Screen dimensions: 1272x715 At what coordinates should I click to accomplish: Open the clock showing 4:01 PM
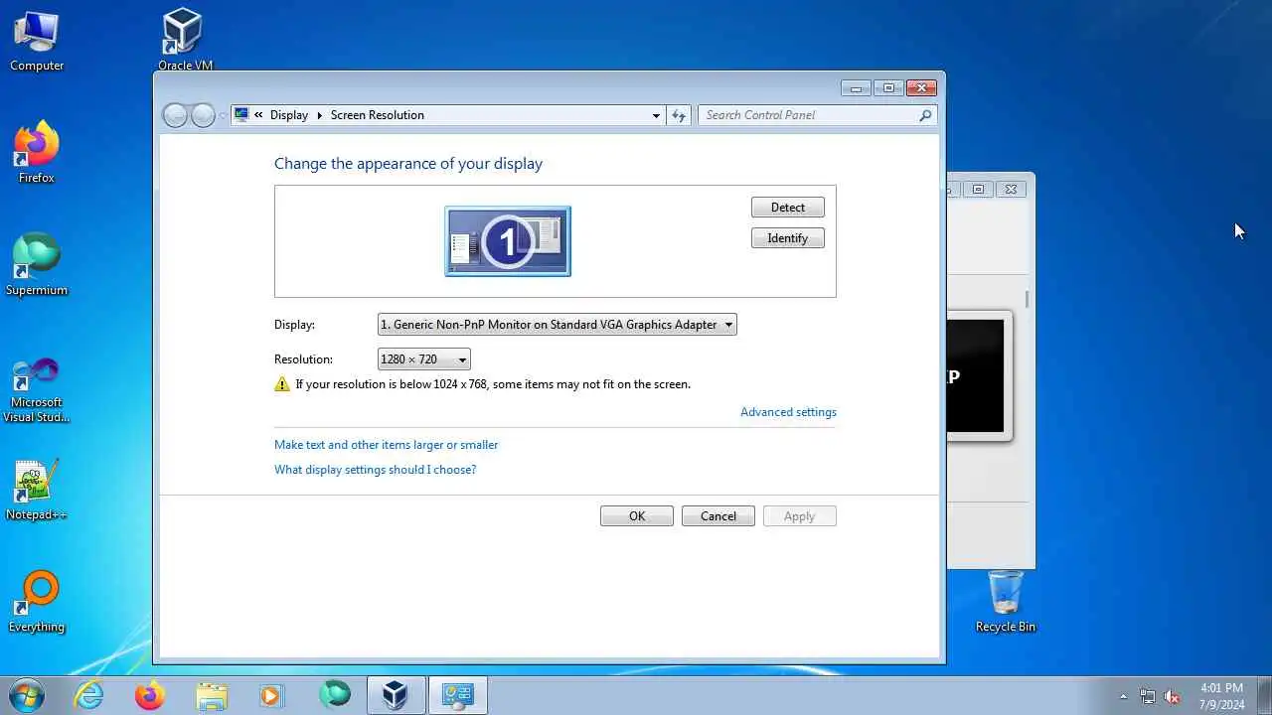point(1221,695)
